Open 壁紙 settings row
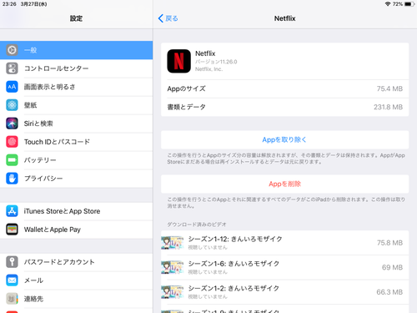Viewport: 417px width, 313px height. [x=76, y=105]
